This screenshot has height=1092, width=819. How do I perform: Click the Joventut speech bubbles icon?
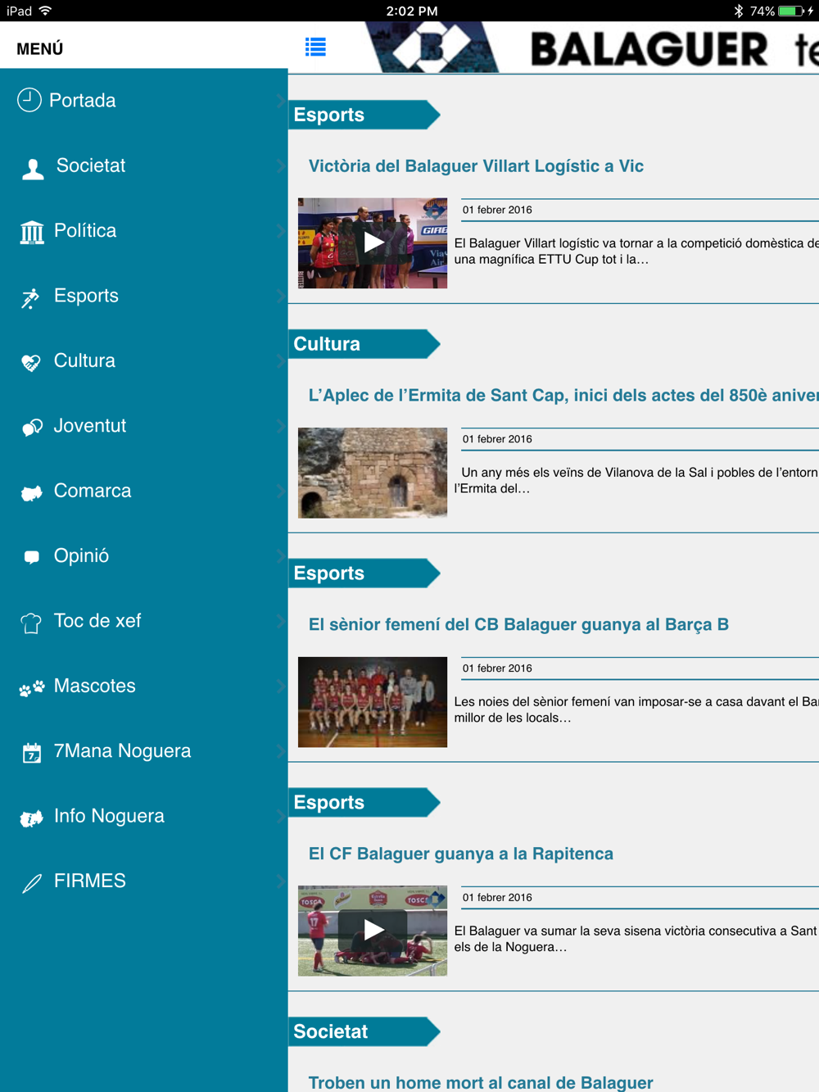pyautogui.click(x=32, y=428)
